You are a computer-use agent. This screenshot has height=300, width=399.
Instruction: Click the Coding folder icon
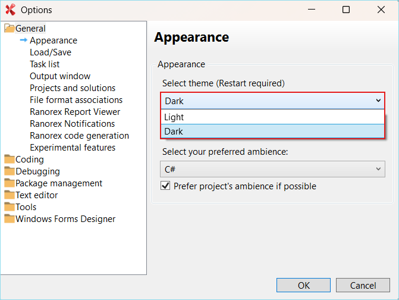pos(9,160)
